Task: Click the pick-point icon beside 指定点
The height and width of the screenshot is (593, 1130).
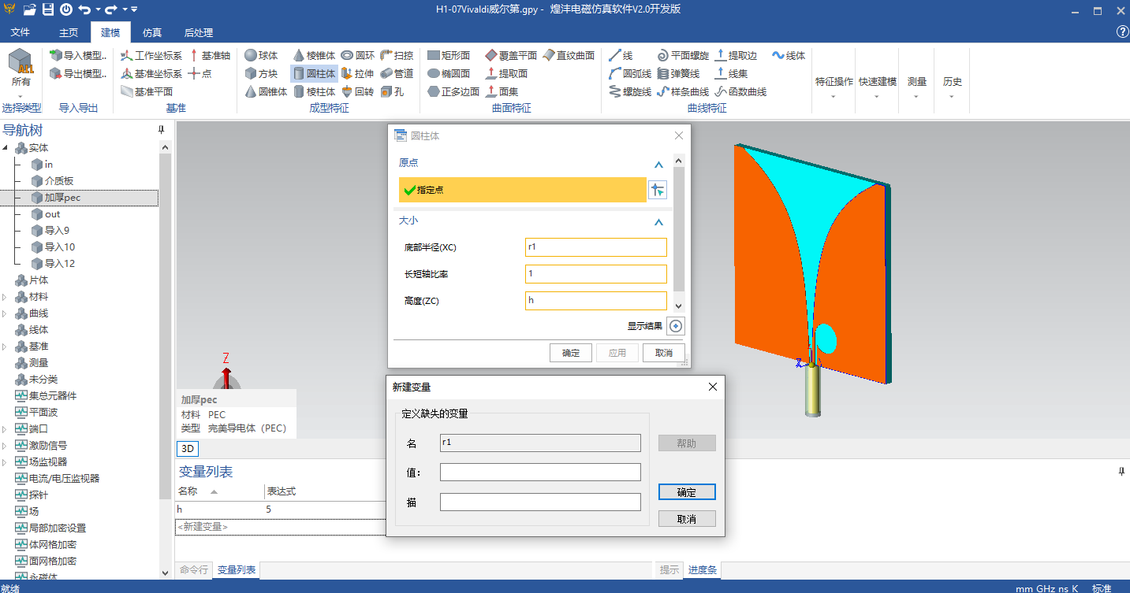Action: point(658,190)
